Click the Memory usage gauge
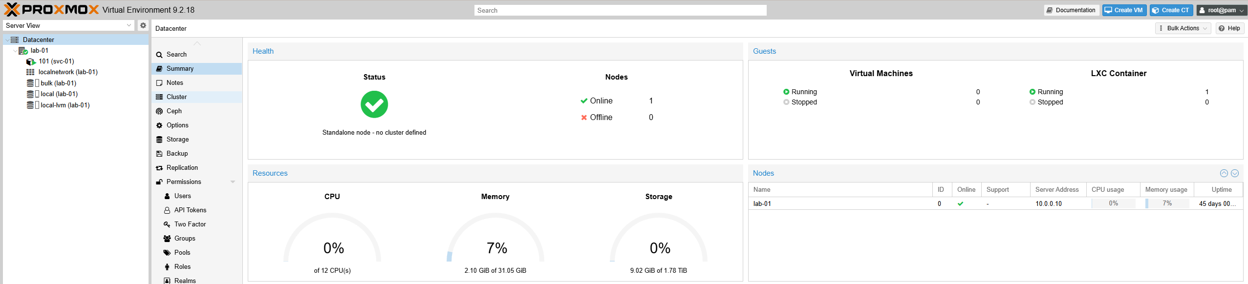Viewport: 1248px width, 284px height. coord(495,238)
